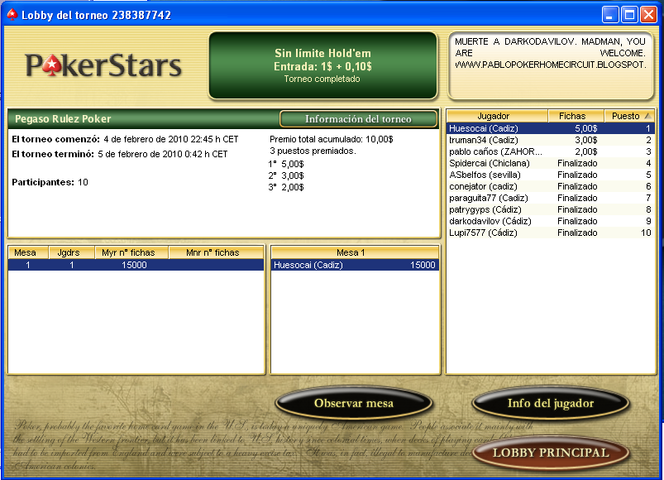Image resolution: width=664 pixels, height=480 pixels.
Task: Click the PokerStars logo
Action: click(x=103, y=65)
